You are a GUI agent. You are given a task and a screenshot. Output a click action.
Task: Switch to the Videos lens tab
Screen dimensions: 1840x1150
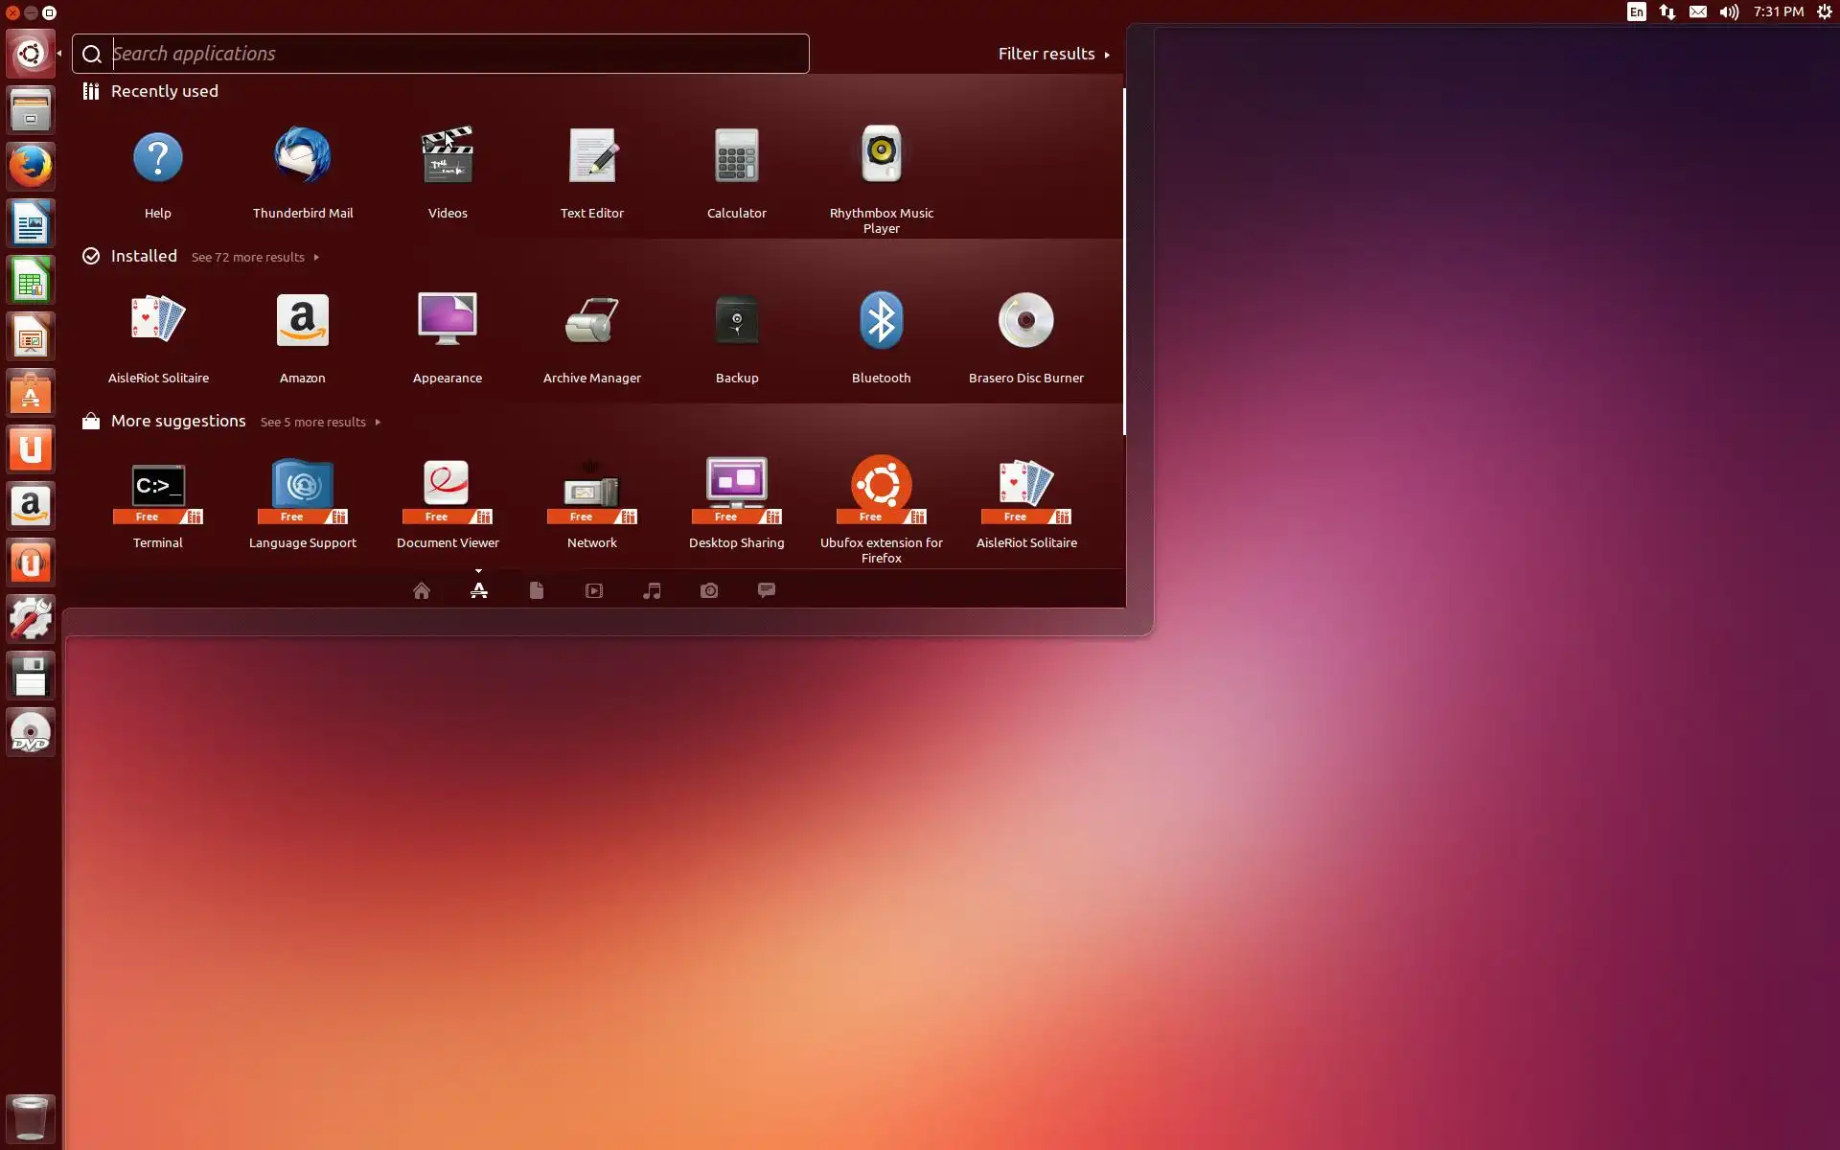pos(594,590)
